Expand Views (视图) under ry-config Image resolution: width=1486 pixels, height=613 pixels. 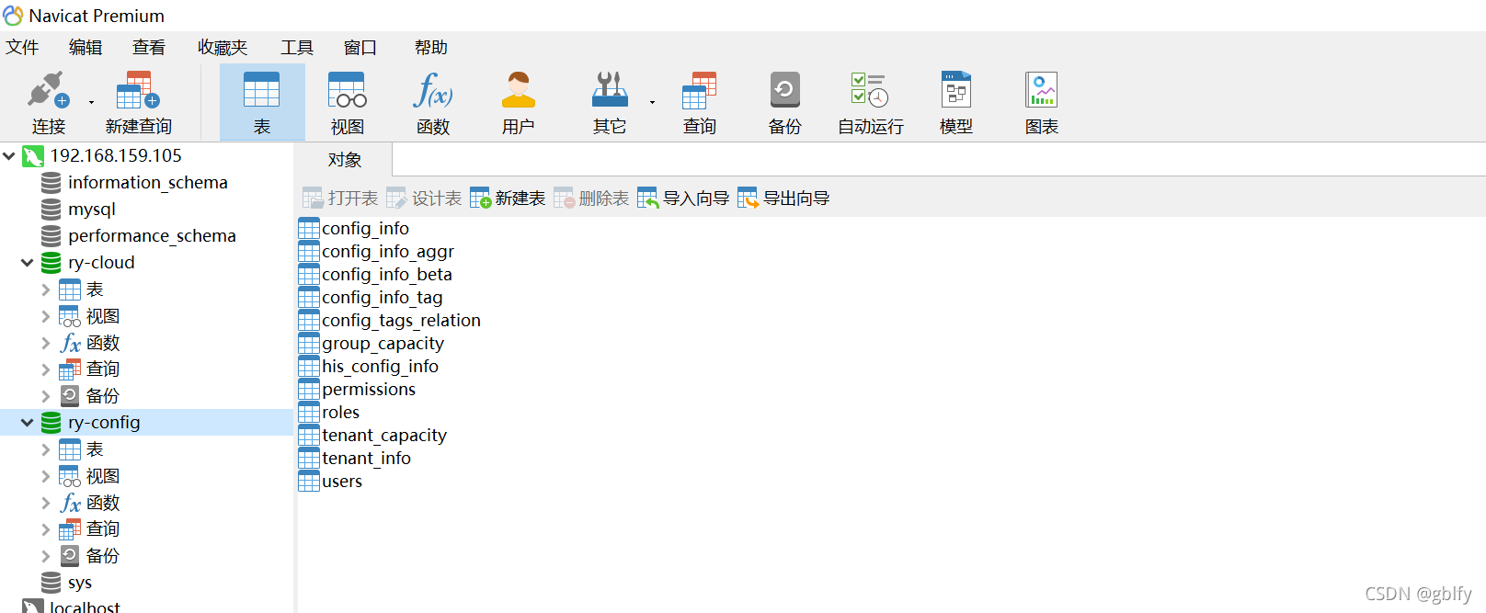click(x=46, y=476)
